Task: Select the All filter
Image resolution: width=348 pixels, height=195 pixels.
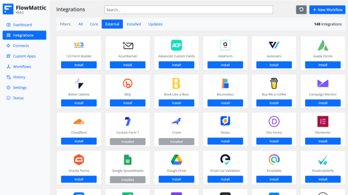Action: click(80, 24)
